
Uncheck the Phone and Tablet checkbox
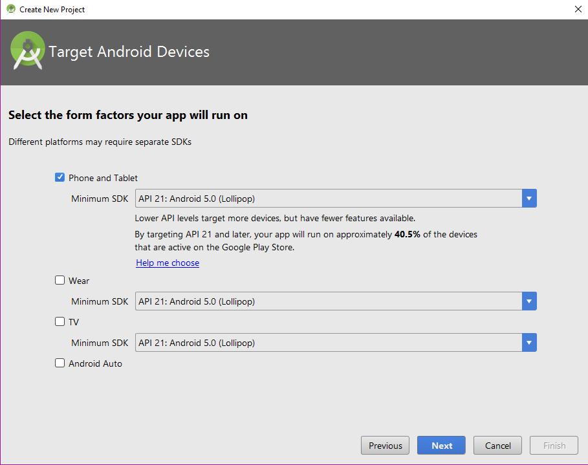pos(60,177)
